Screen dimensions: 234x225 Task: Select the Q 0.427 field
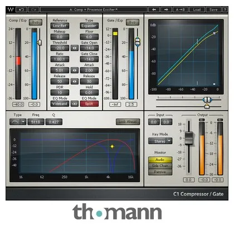pyautogui.click(x=54, y=122)
